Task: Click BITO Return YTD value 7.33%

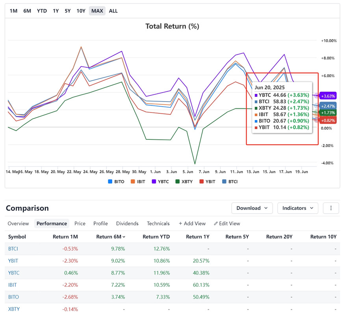Action: coord(163,297)
